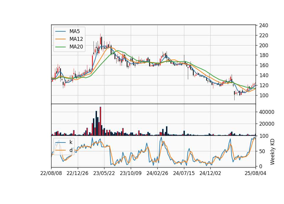Click the 25/08/04 date axis label
This screenshot has width=284, height=204.
(x=256, y=173)
